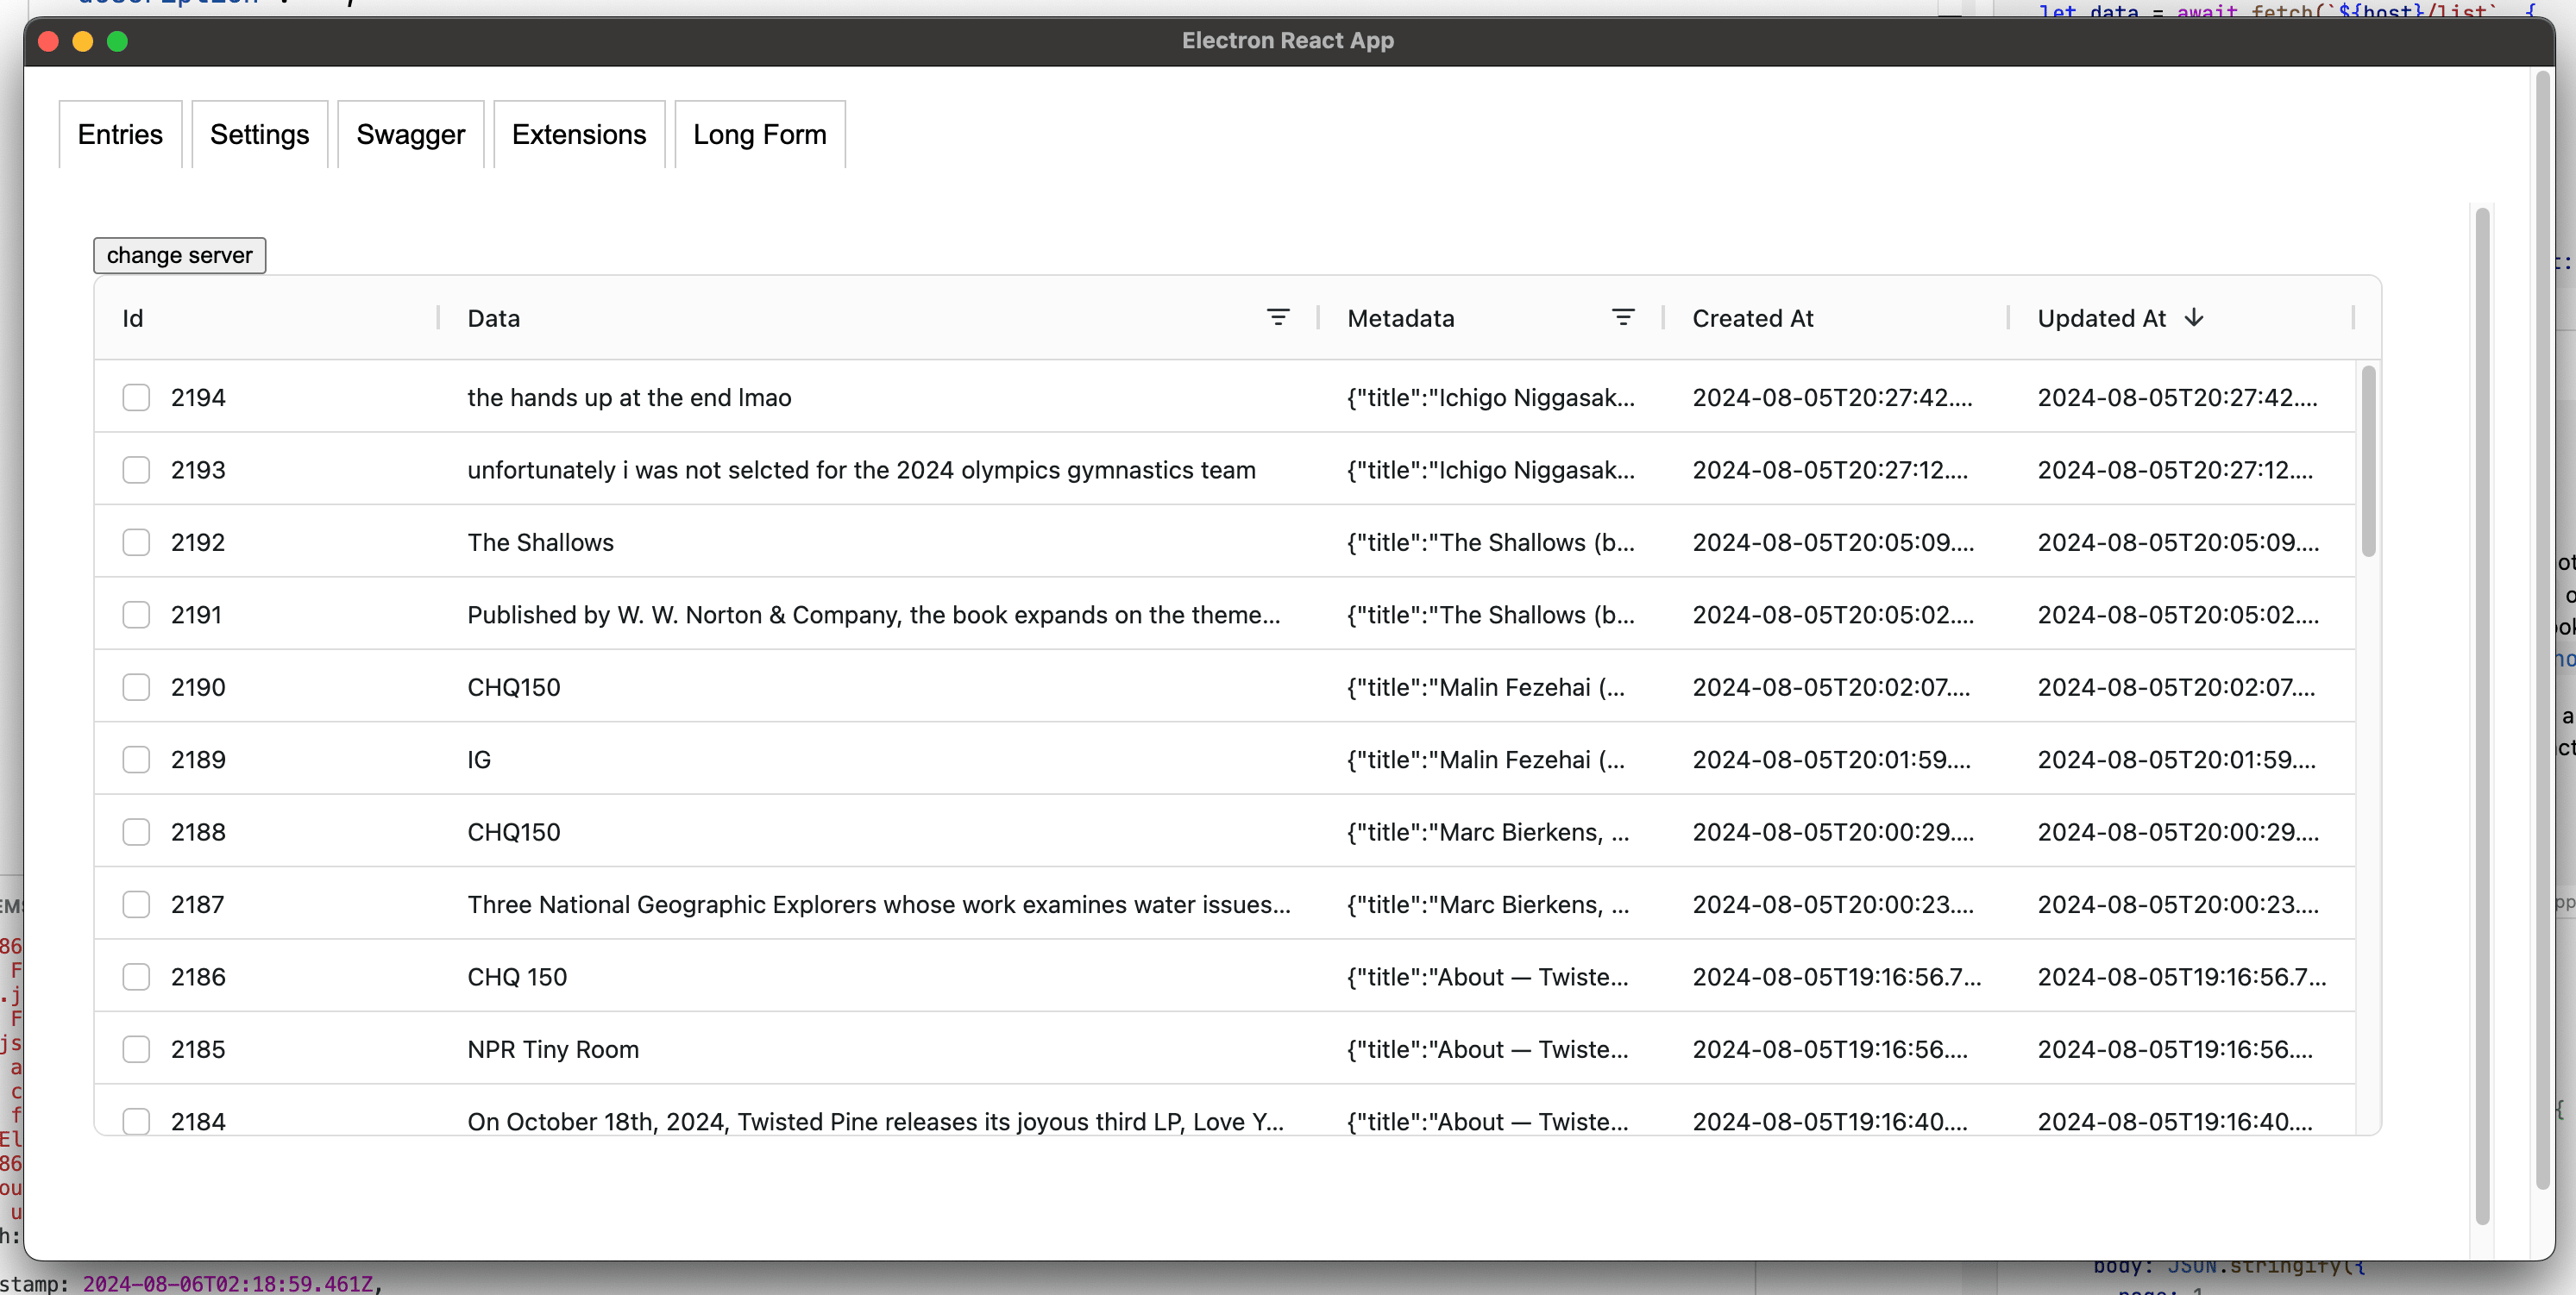2576x1295 pixels.
Task: Open the Metadata column filter icon
Action: (x=1622, y=318)
